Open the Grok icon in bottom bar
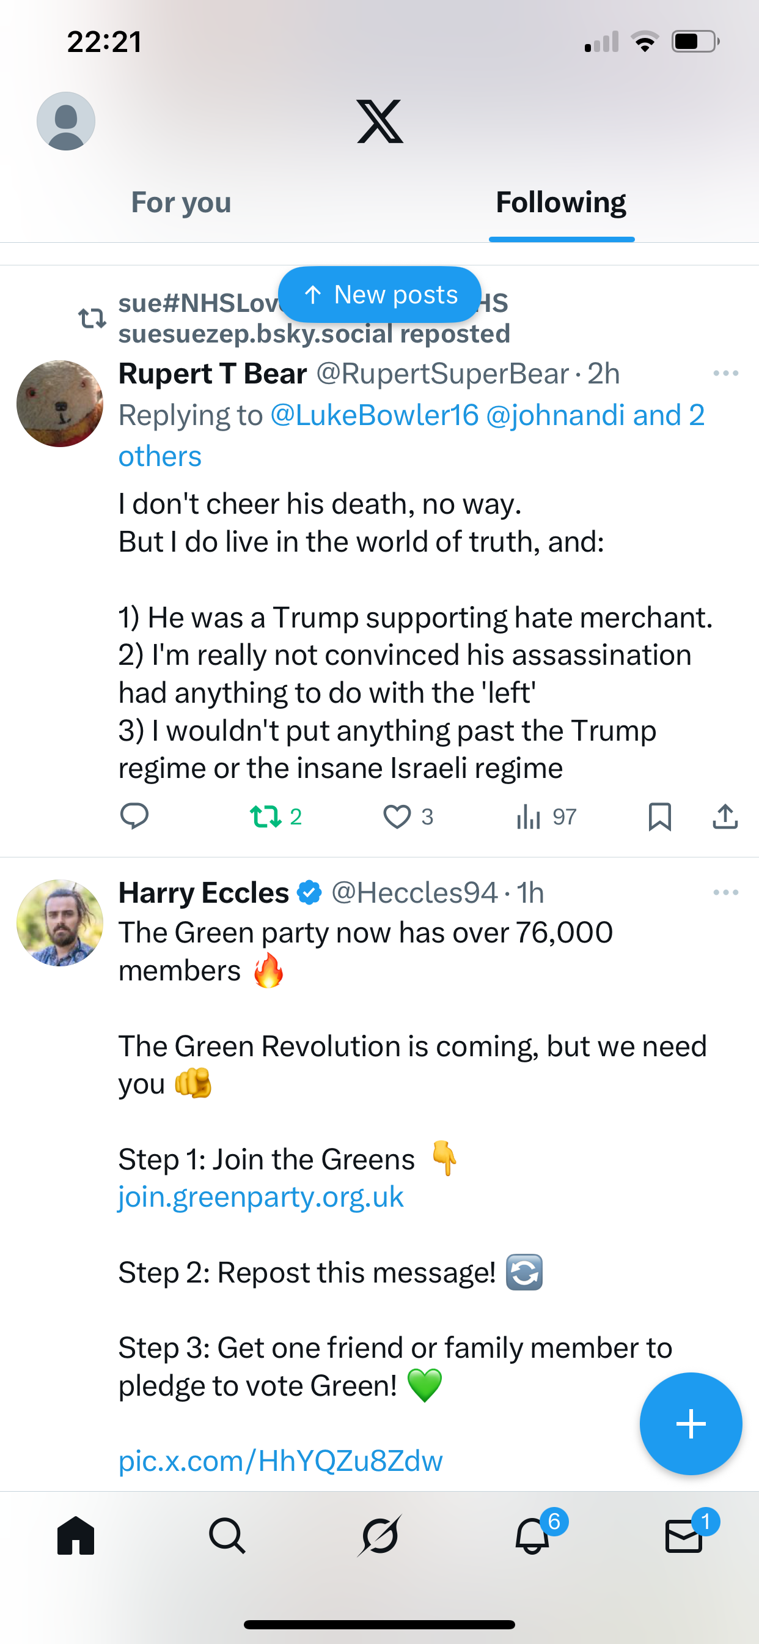The height and width of the screenshot is (1644, 759). (x=380, y=1536)
